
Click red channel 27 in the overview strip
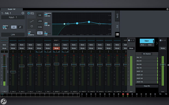point(123,94)
